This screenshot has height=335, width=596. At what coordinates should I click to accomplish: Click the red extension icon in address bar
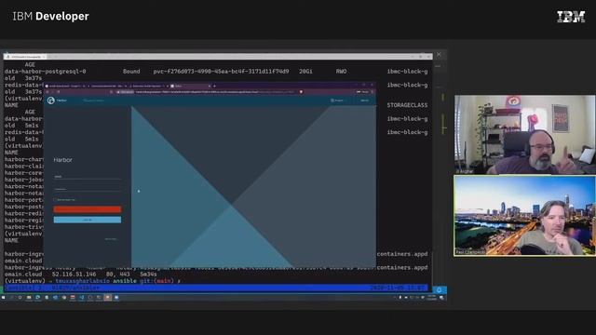[x=301, y=92]
